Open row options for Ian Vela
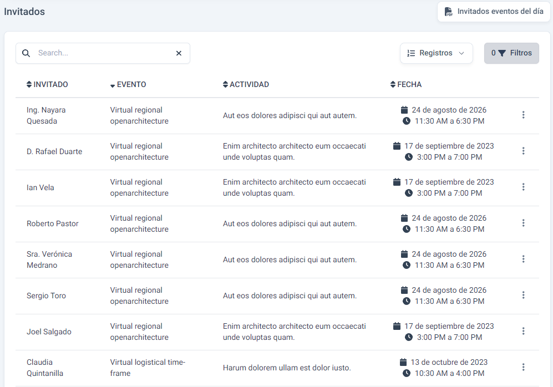Viewport: 553px width, 387px height. [x=523, y=187]
